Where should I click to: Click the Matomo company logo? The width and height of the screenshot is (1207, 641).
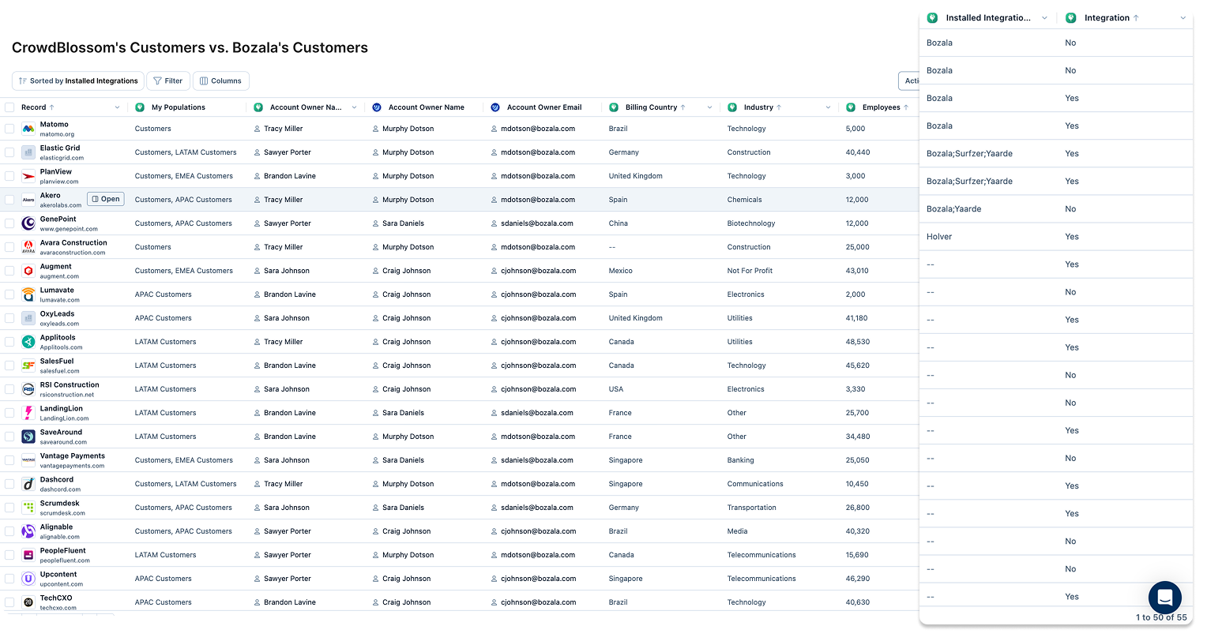(28, 129)
